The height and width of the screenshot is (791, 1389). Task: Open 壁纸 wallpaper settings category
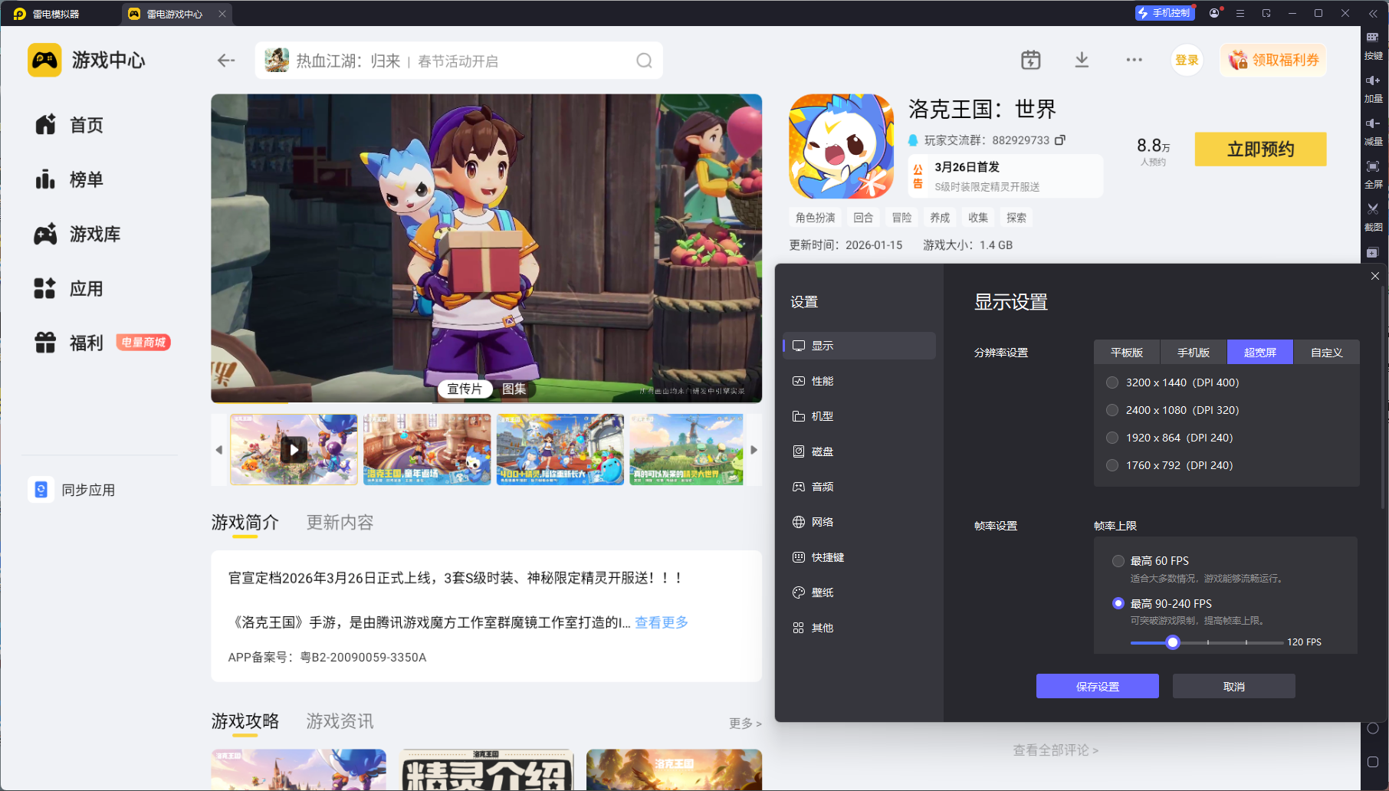pyautogui.click(x=859, y=592)
